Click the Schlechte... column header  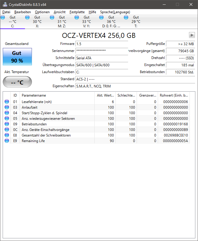point(126,95)
